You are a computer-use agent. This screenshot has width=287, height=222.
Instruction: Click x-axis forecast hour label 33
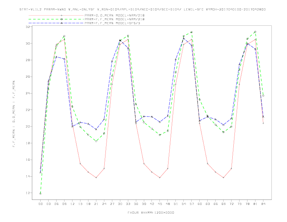pos(128,204)
